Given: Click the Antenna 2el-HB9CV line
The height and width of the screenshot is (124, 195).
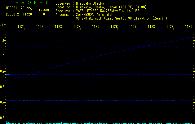Looking at the screenshot, I should [84, 15].
